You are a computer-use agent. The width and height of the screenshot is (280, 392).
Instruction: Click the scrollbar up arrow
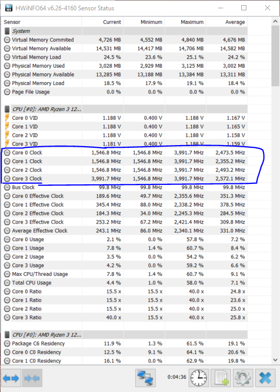[x=275, y=22]
